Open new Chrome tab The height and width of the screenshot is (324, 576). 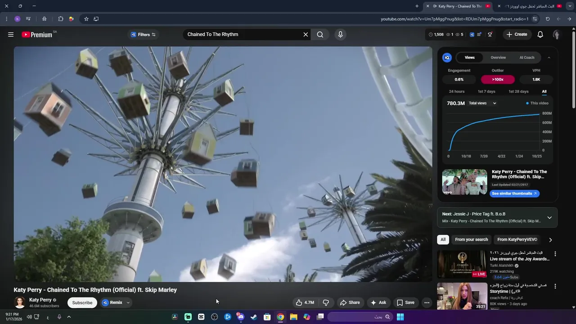point(417,6)
